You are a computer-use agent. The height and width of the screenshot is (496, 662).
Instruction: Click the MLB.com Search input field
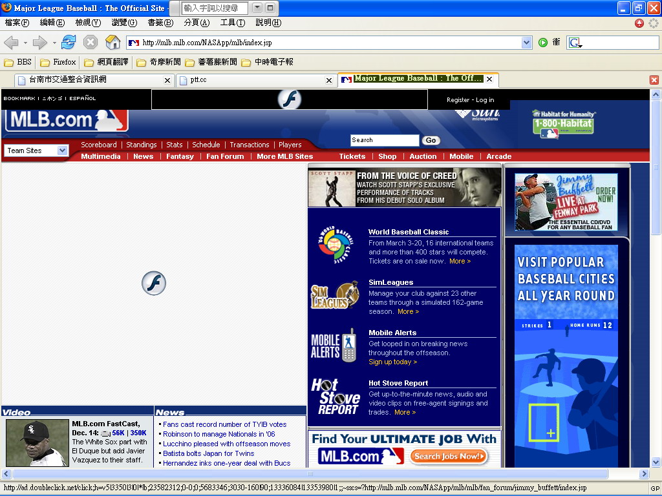(x=384, y=140)
